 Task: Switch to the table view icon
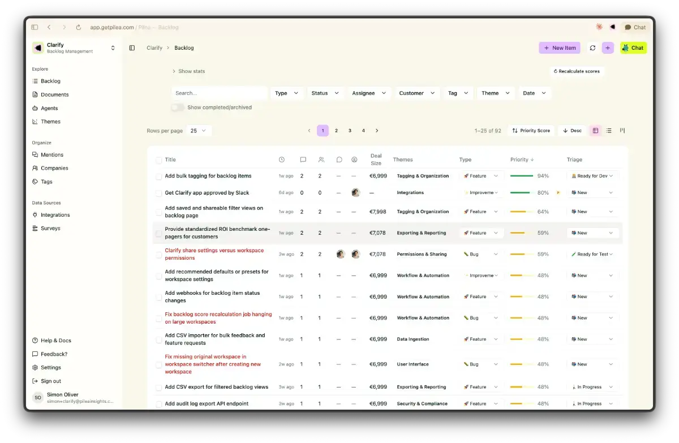595,131
